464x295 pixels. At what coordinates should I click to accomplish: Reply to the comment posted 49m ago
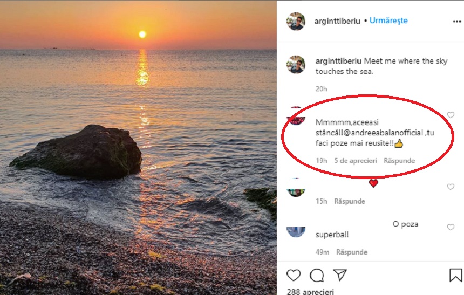coord(352,252)
